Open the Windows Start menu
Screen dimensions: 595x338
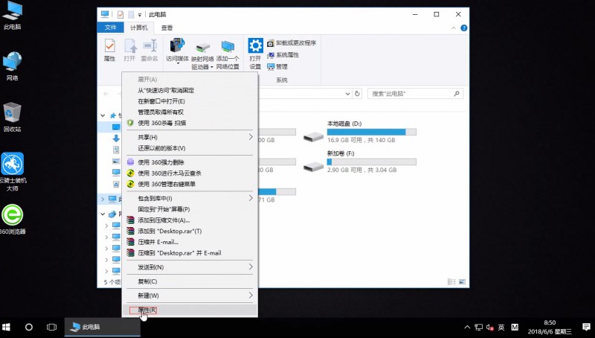tap(6, 327)
